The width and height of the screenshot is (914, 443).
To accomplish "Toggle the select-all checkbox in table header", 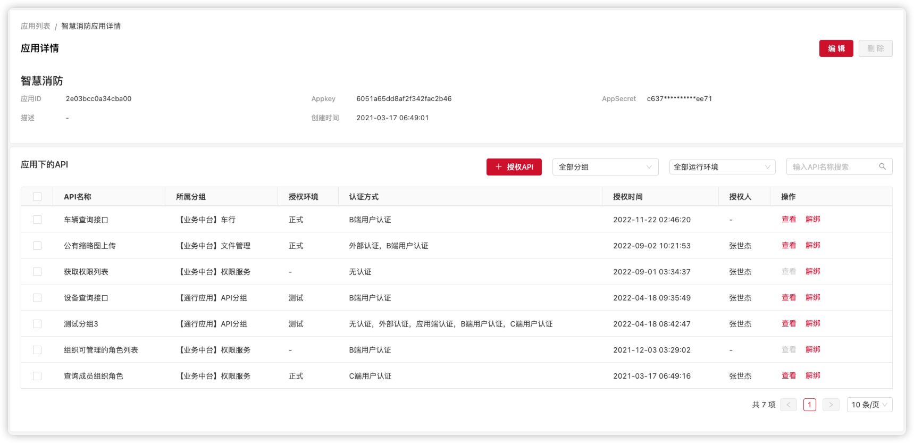I will tap(37, 197).
